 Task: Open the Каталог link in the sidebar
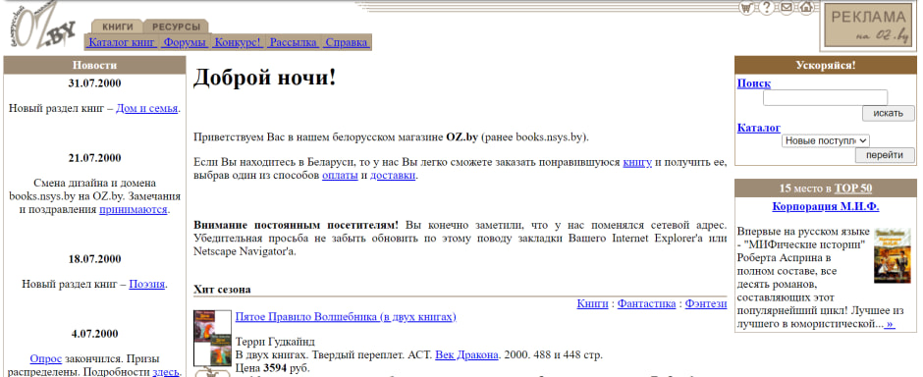click(x=759, y=128)
